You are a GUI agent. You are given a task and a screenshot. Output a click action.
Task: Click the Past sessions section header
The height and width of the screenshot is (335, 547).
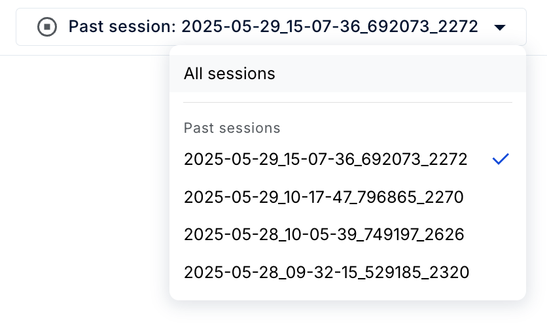232,128
